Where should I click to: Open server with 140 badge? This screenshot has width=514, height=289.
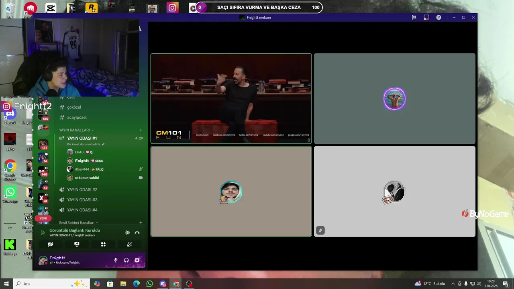click(x=43, y=171)
